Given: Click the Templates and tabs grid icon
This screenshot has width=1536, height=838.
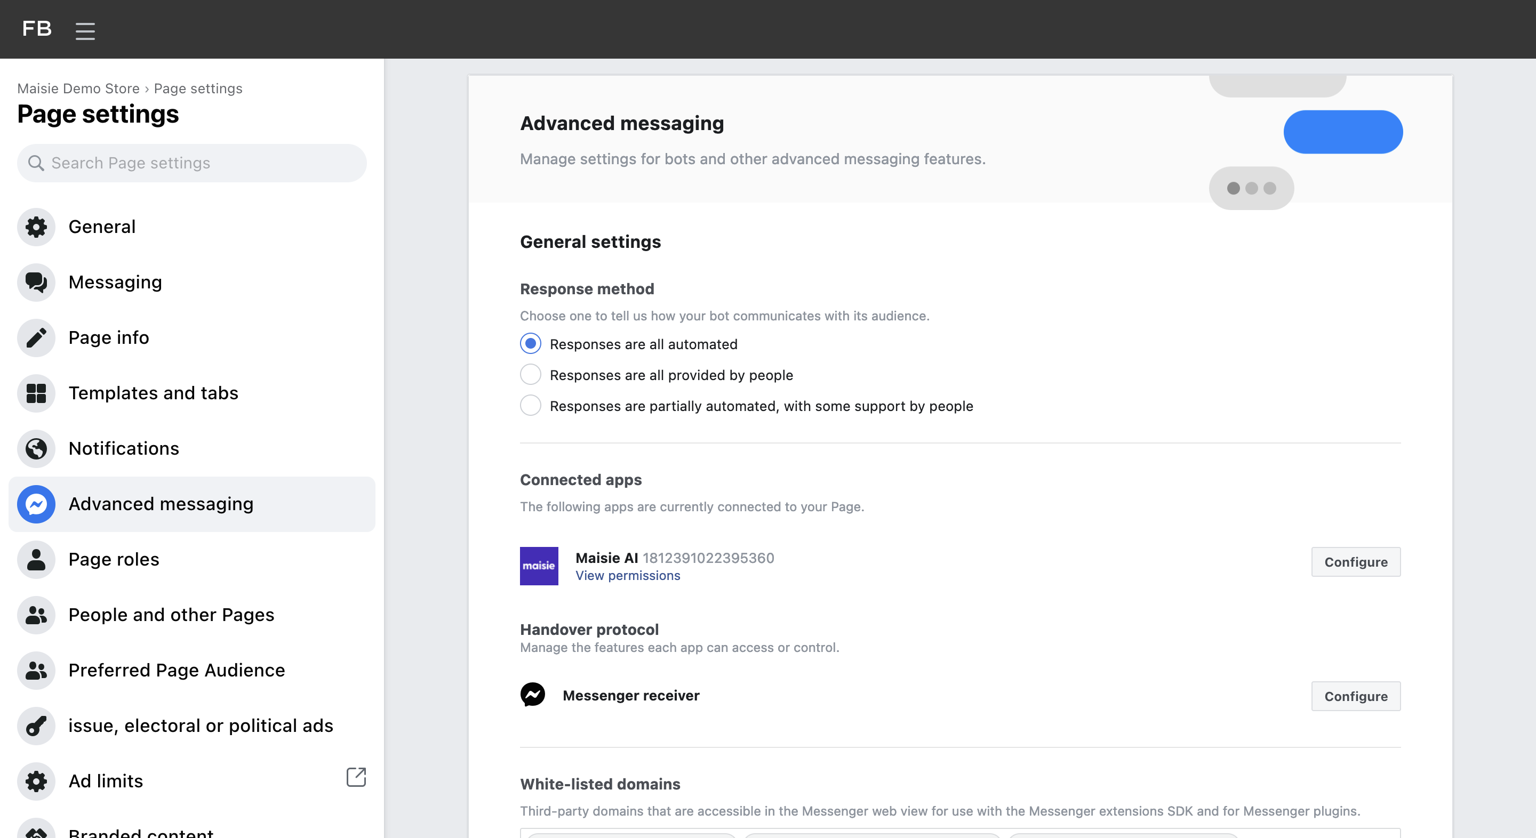Looking at the screenshot, I should pyautogui.click(x=36, y=393).
